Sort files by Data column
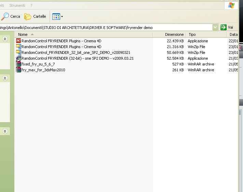 [x=232, y=34]
